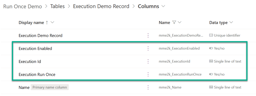Toggle sort arrow beside Display name
The image size is (256, 96).
(47, 23)
